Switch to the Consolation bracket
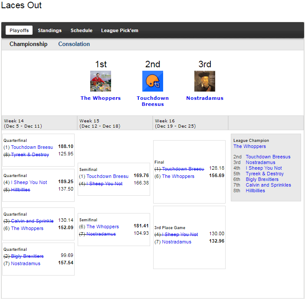The width and height of the screenshot is (305, 299). 74,44
